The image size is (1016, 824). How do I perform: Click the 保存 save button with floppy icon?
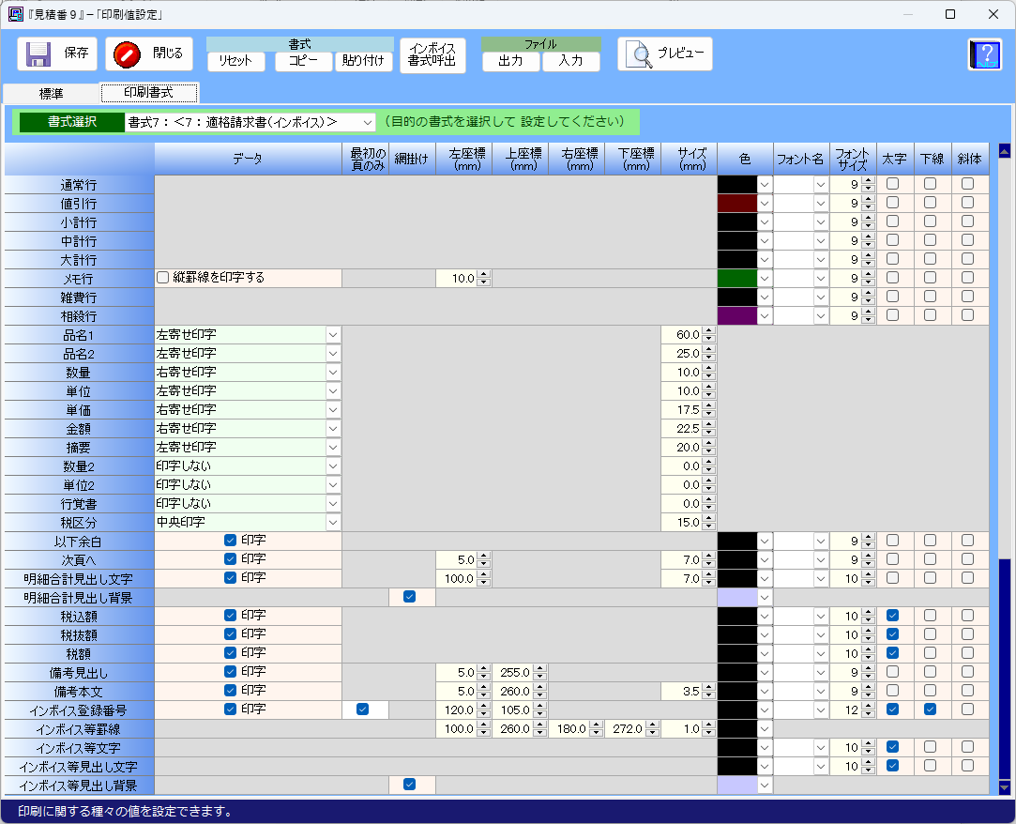click(57, 53)
